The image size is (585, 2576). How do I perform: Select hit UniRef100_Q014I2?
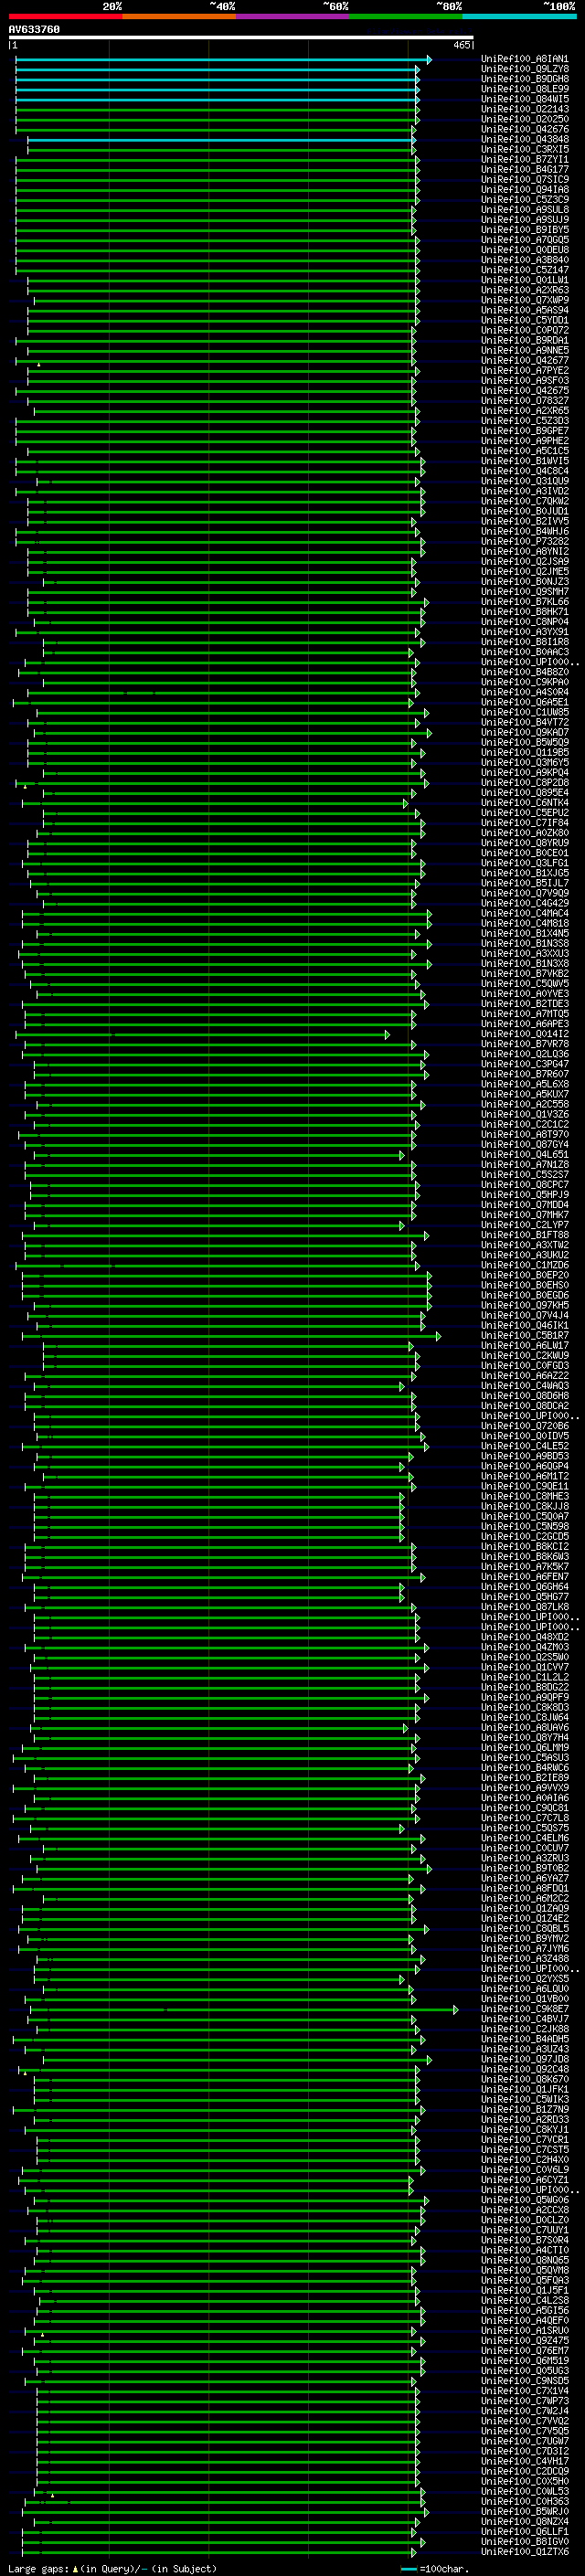[x=525, y=1034]
